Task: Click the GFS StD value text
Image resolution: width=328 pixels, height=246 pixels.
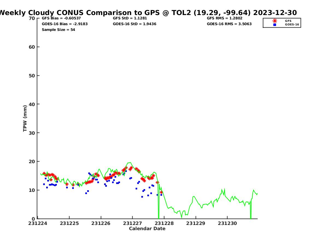Action: pyautogui.click(x=130, y=18)
